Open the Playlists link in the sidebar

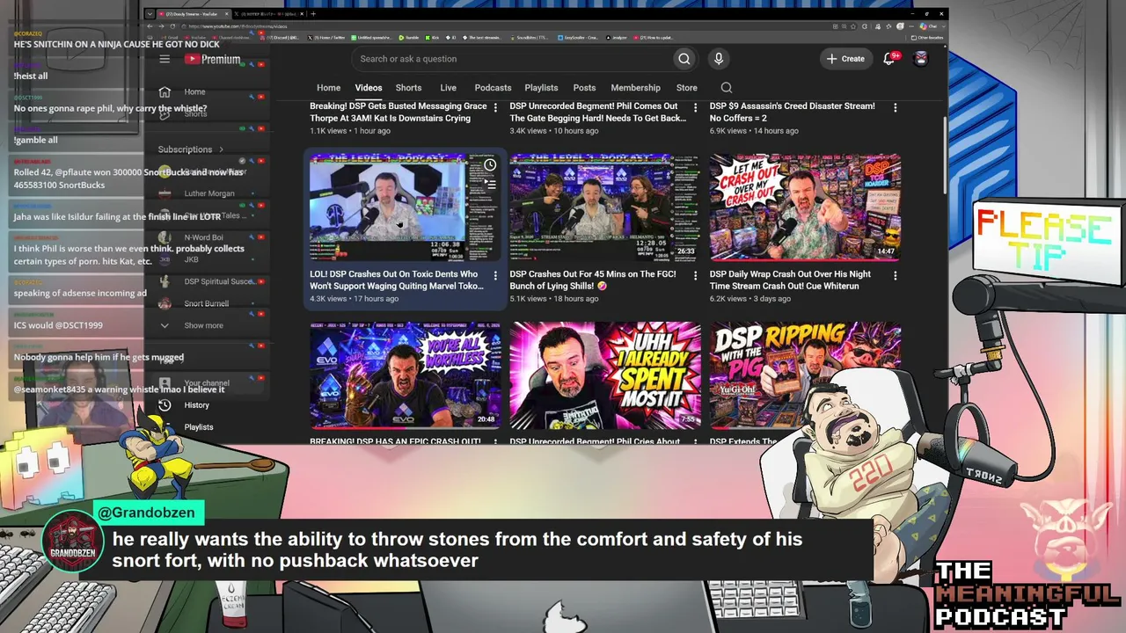[x=198, y=427]
